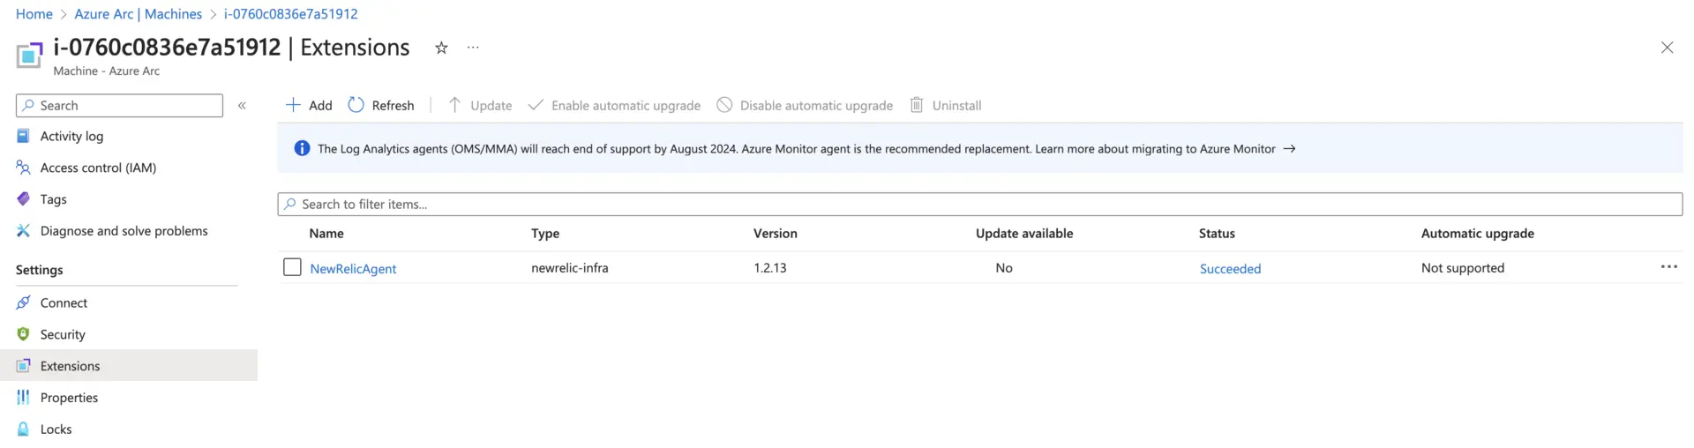Enable automatic upgrade checkmark button

(536, 105)
